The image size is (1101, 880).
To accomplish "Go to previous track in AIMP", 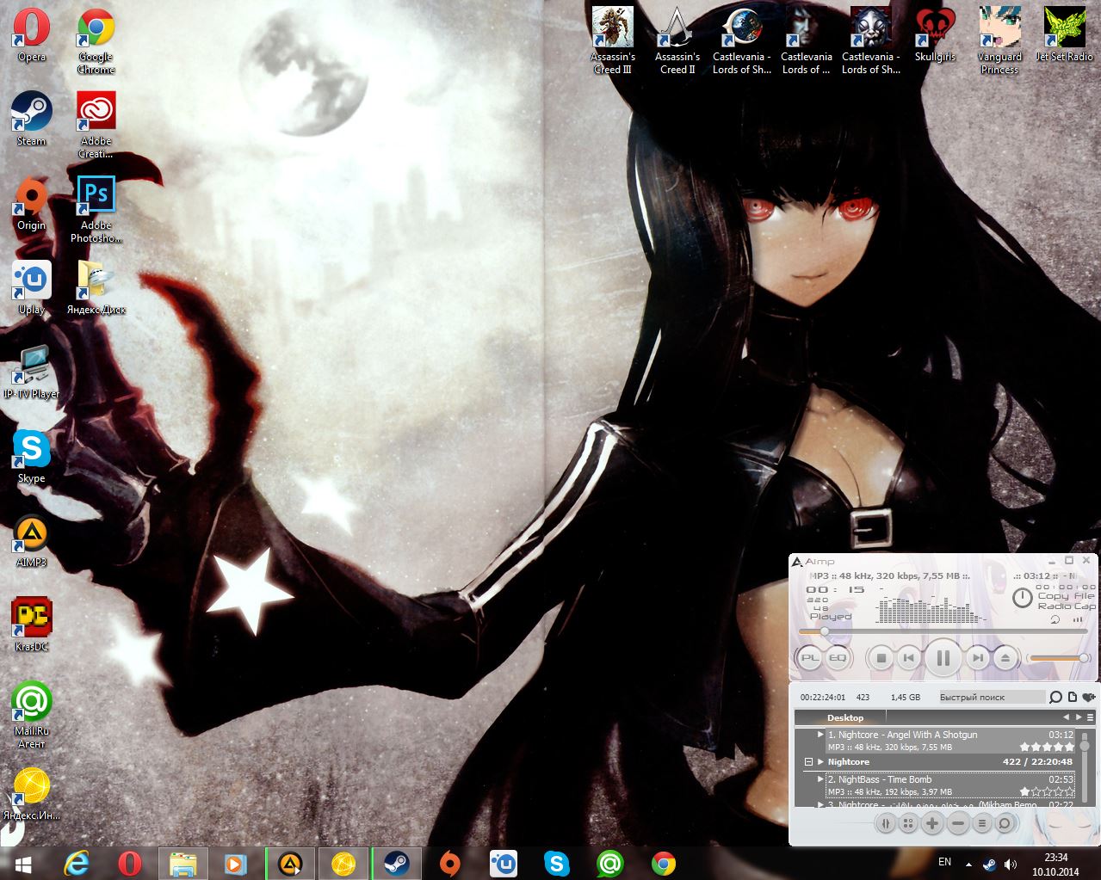I will [908, 659].
